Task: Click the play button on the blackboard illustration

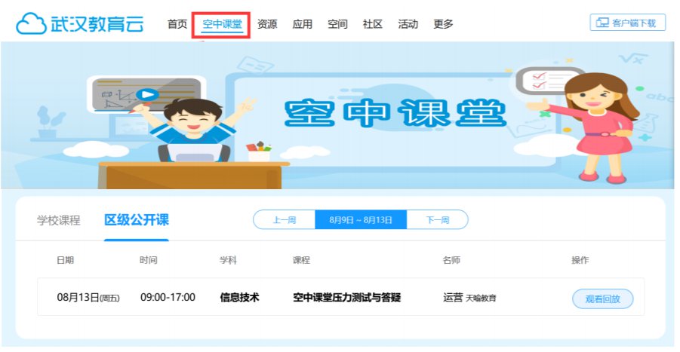Action: pos(147,94)
